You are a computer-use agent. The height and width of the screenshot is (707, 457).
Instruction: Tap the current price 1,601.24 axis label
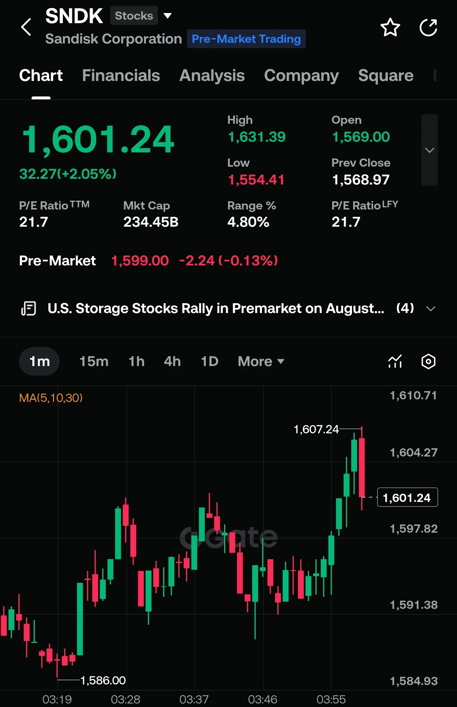[407, 497]
